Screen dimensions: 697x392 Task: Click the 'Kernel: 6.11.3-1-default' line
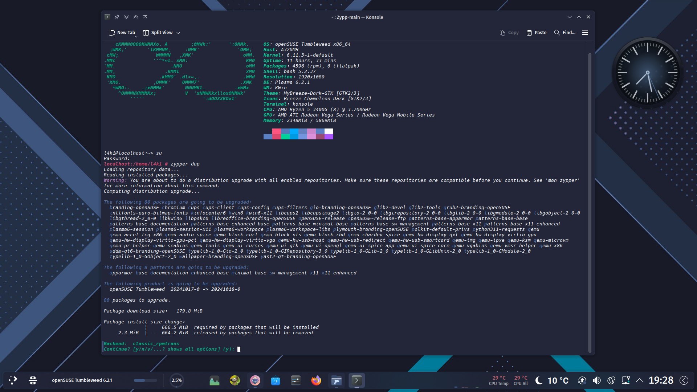point(298,55)
